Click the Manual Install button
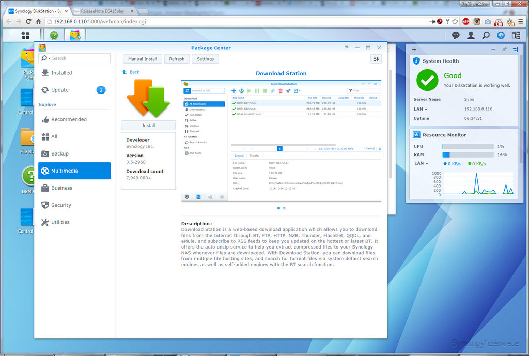Screen dimensions: 529x356 143,59
